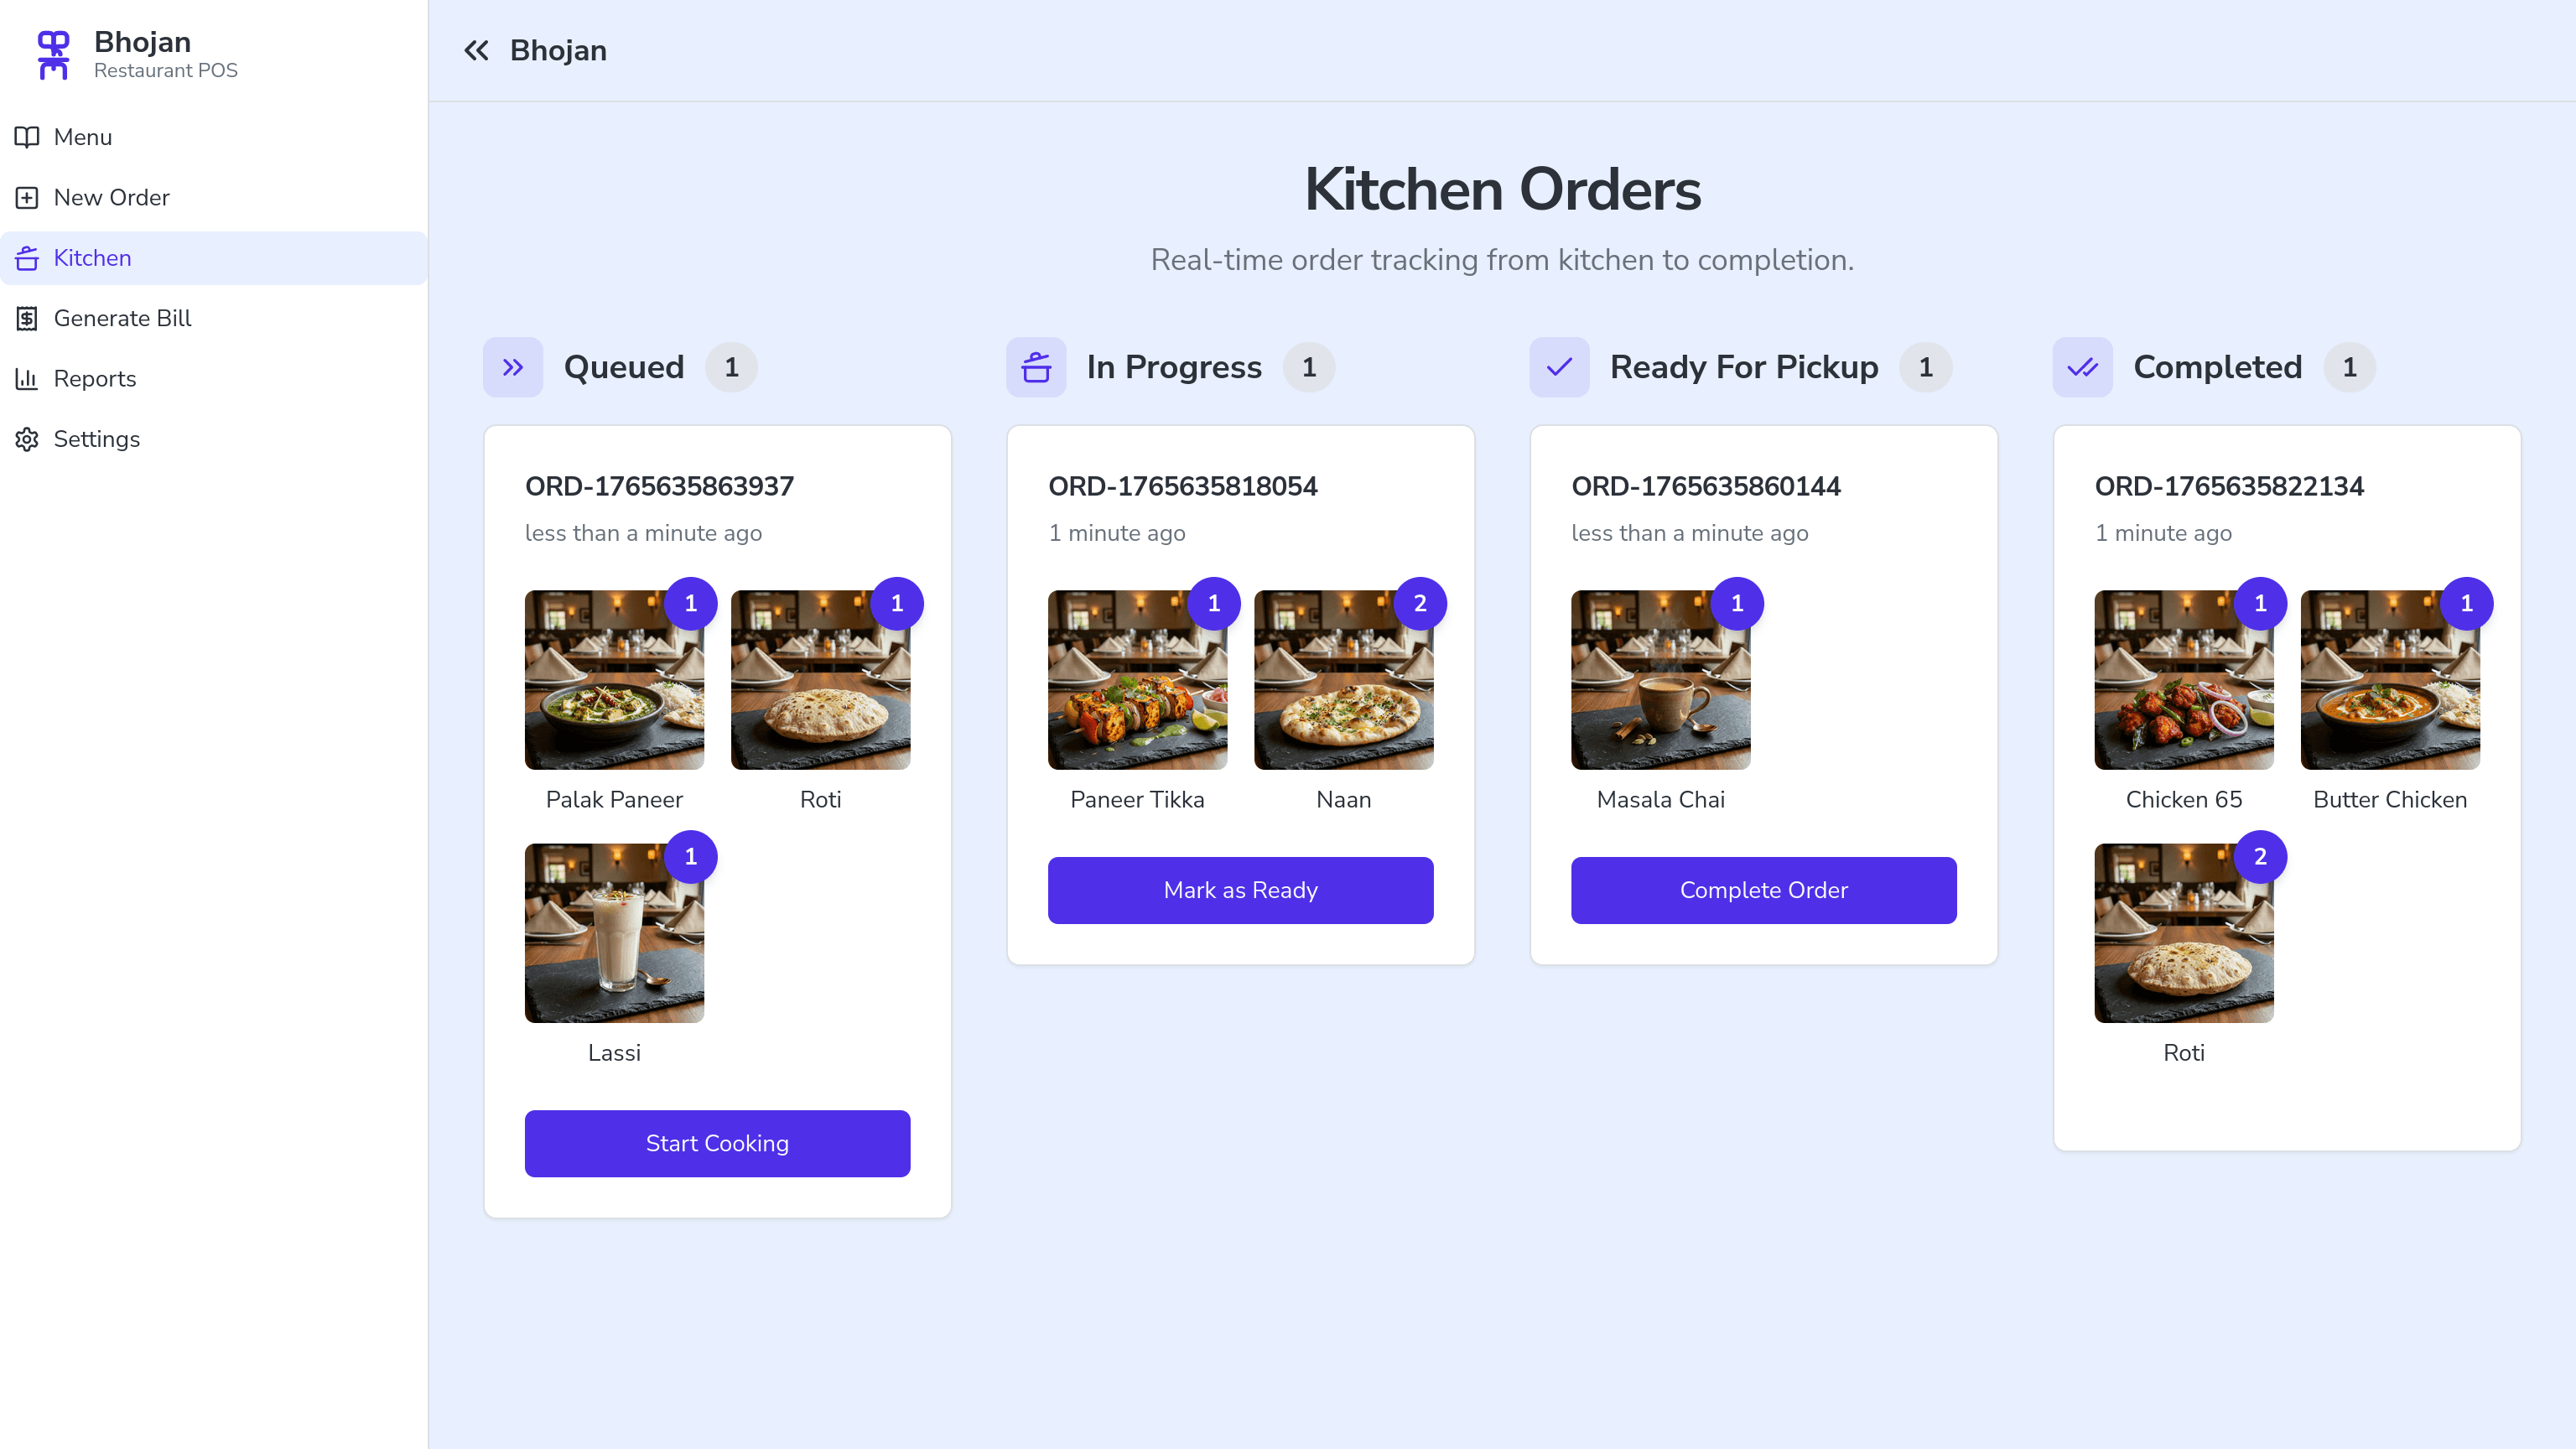This screenshot has width=2576, height=1449.
Task: Select the Kitchen pot icon in sidebar
Action: click(27, 258)
